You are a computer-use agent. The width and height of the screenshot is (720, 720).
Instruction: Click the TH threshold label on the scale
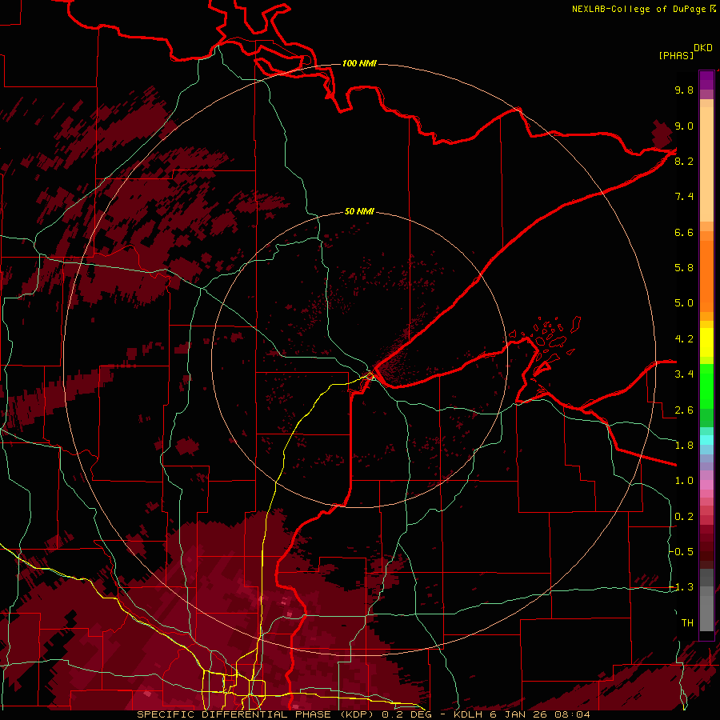(x=687, y=623)
